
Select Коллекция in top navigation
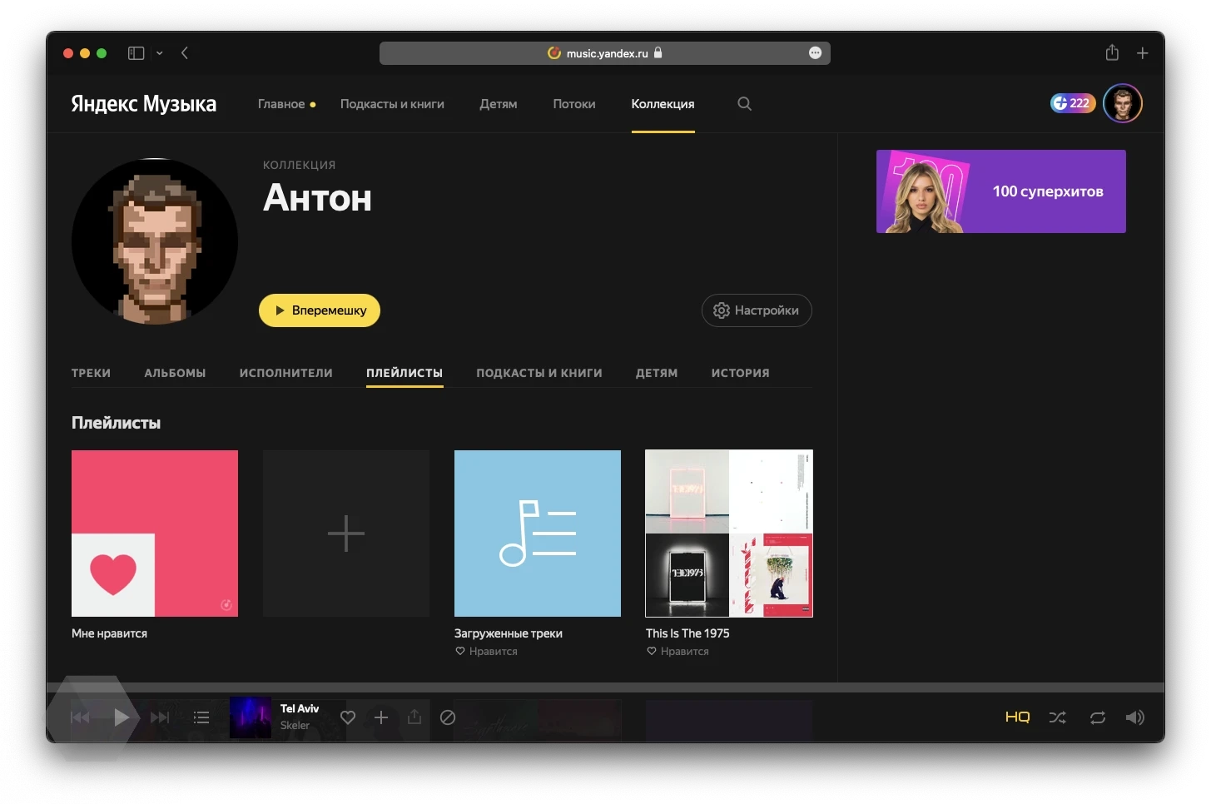point(663,104)
